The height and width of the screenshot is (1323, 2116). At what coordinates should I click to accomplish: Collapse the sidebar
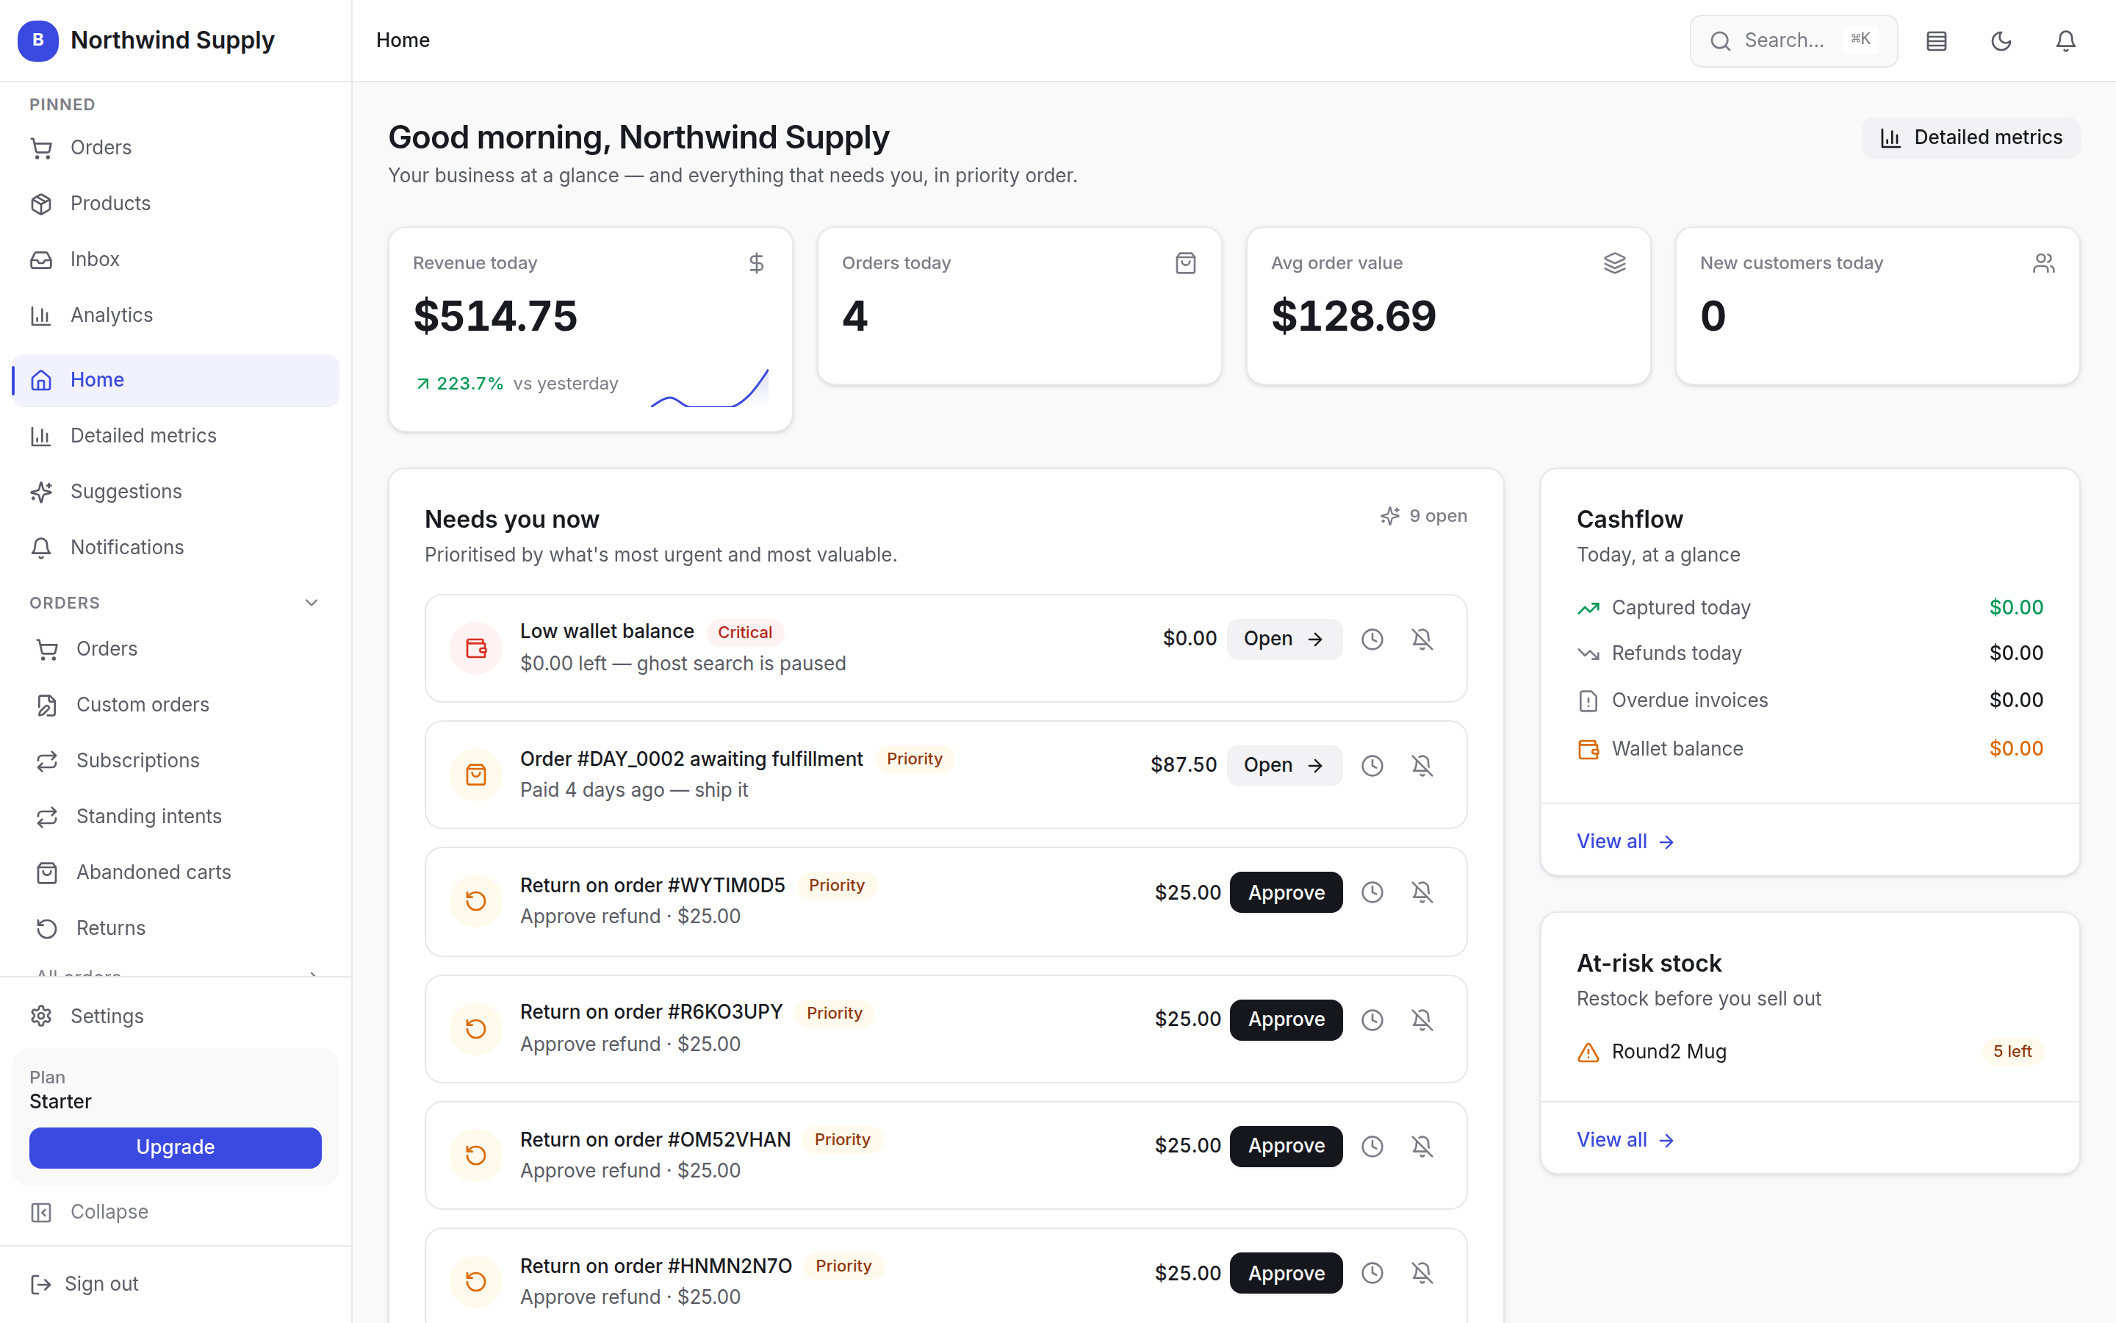tap(175, 1212)
